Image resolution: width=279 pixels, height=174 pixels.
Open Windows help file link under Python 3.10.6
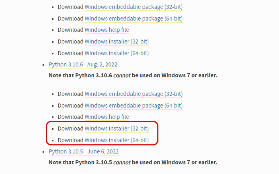107,117
